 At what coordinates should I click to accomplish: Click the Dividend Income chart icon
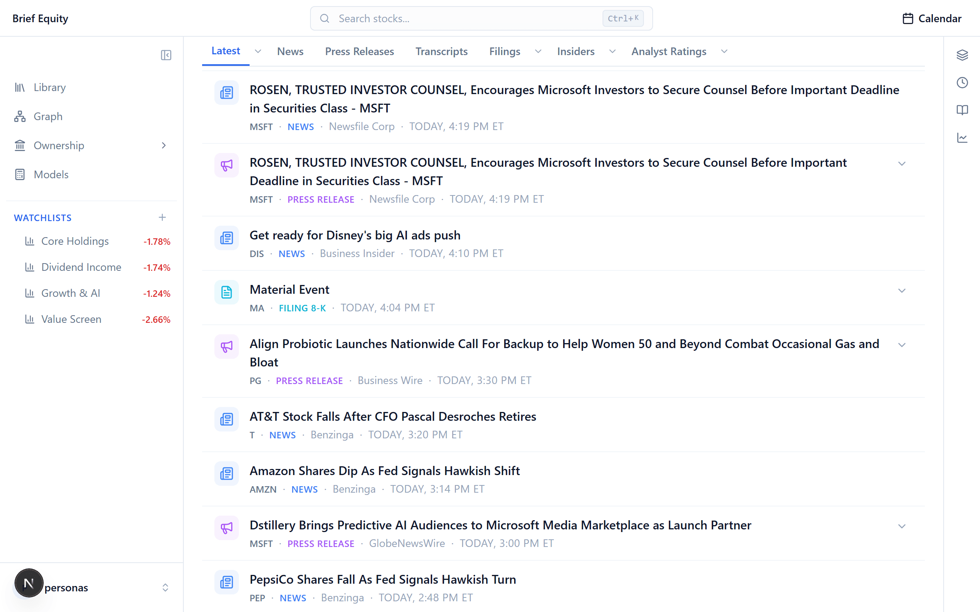tap(29, 267)
